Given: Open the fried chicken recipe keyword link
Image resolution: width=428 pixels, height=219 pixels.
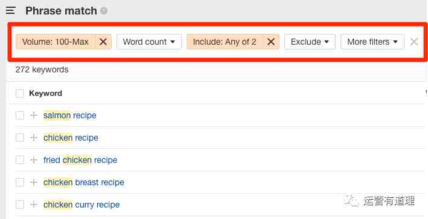Looking at the screenshot, I should point(80,160).
